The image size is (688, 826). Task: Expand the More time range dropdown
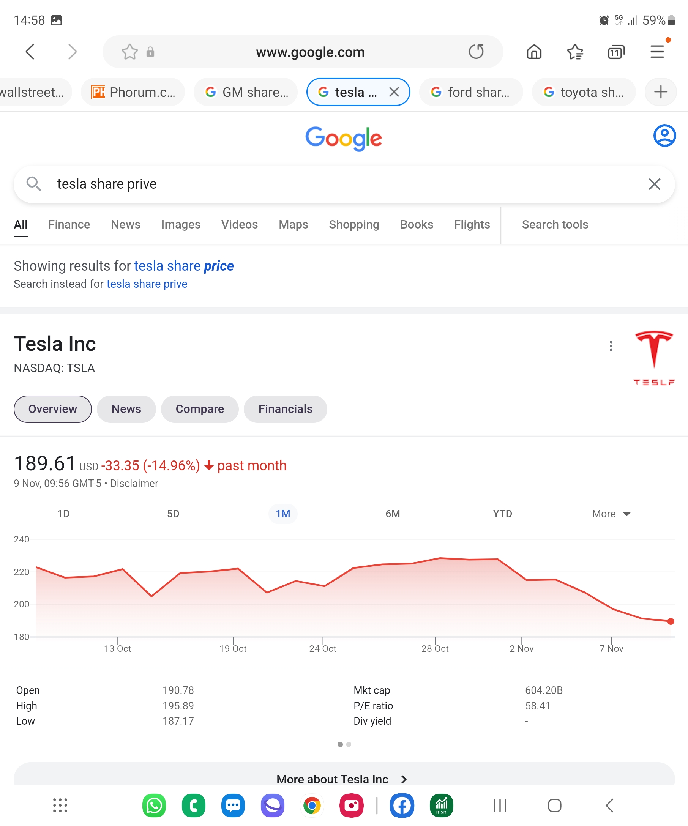(611, 514)
